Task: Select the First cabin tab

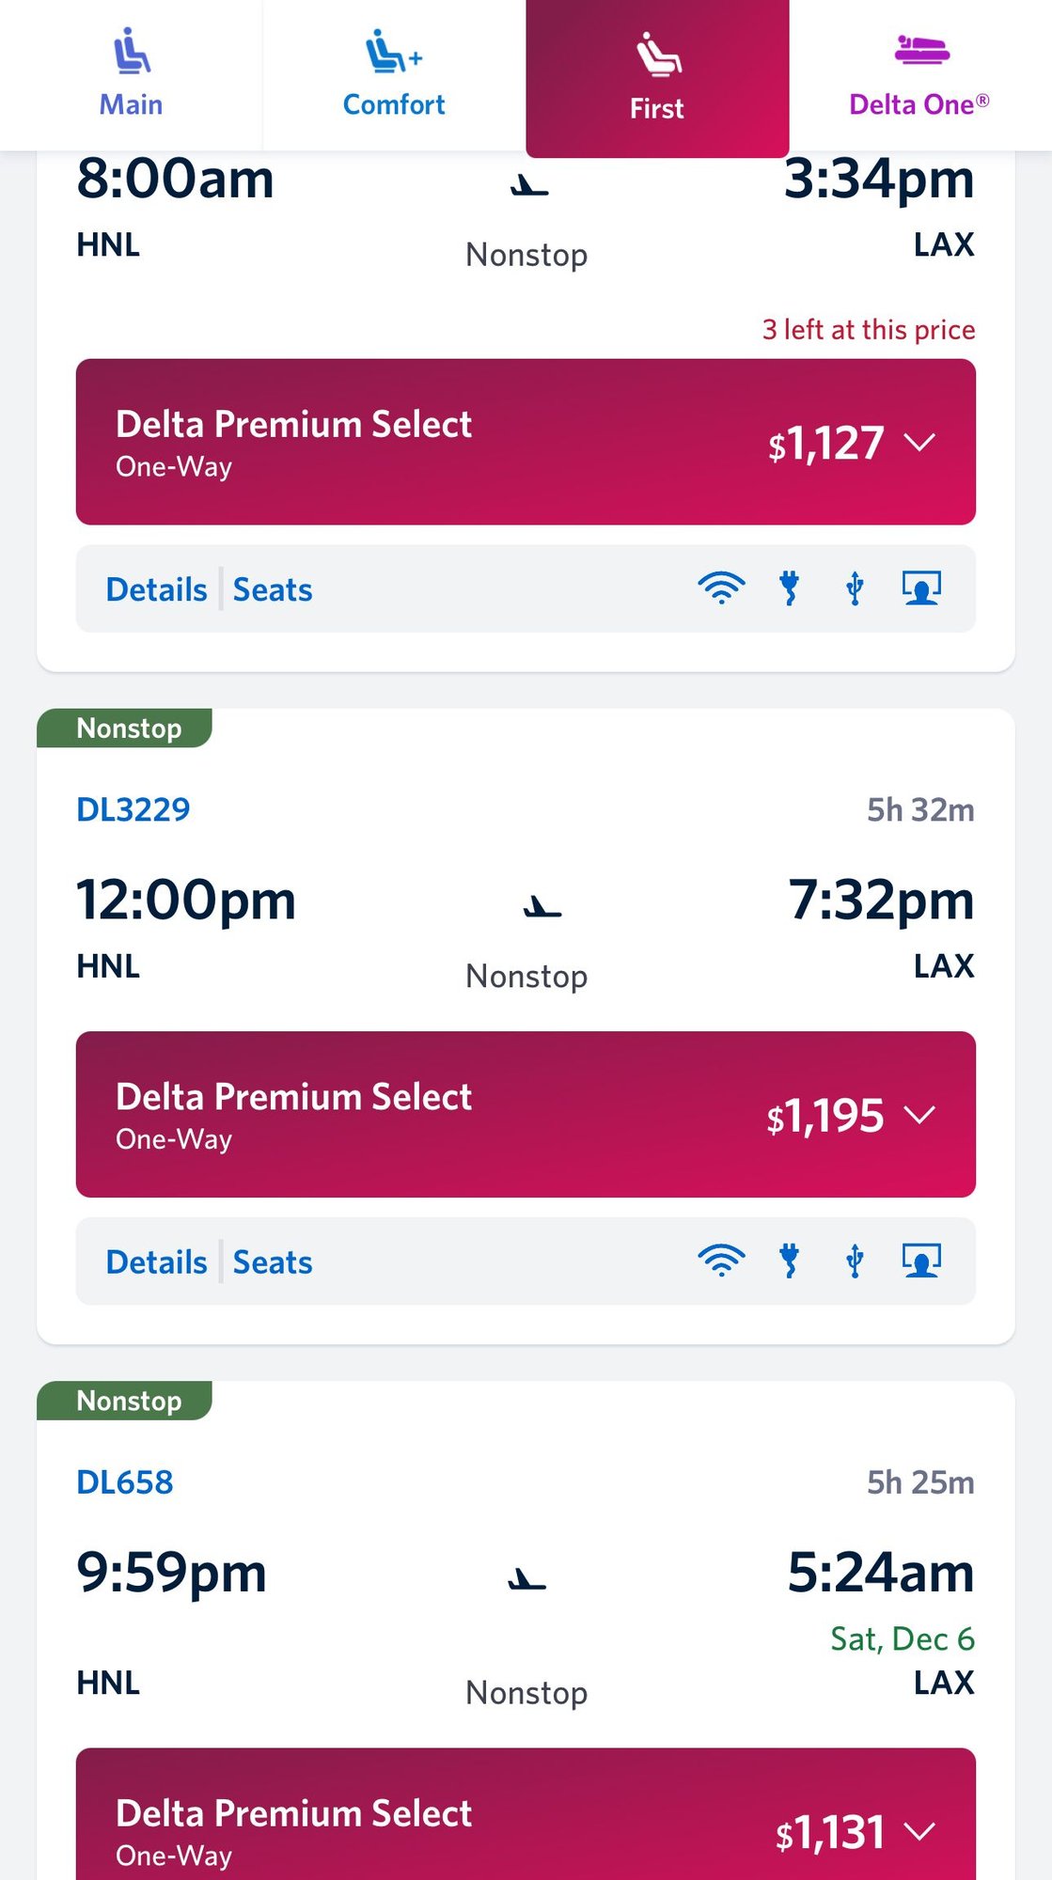Action: pos(657,77)
